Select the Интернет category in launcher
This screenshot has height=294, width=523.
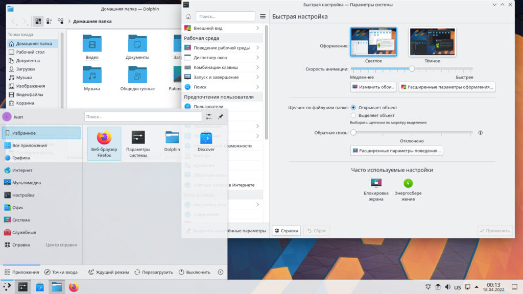coord(22,170)
